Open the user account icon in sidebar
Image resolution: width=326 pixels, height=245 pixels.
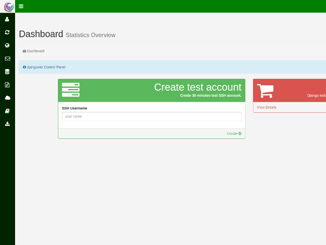click(x=7, y=19)
